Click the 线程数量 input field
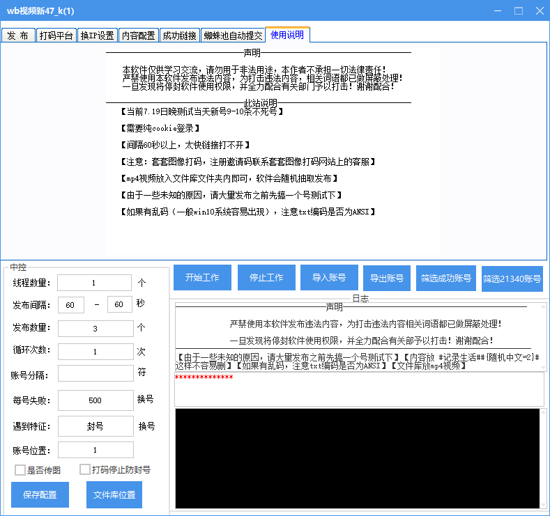 (x=94, y=283)
